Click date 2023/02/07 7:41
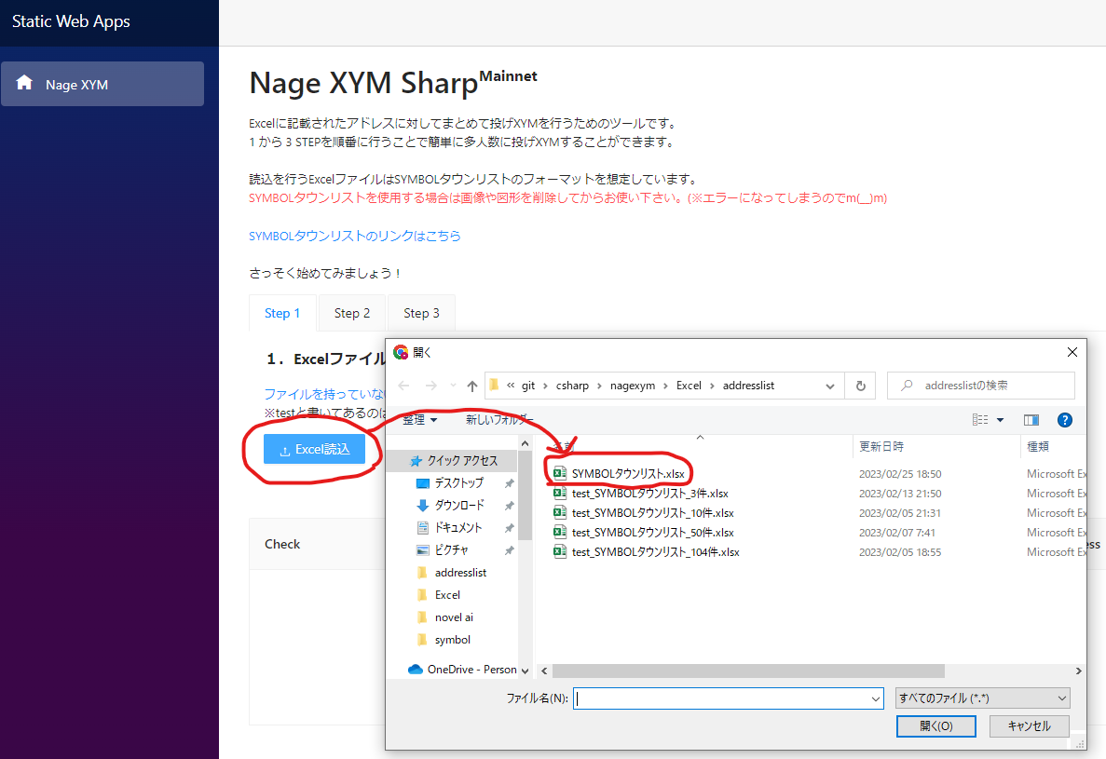Screen dimensions: 1106x759 tap(897, 532)
